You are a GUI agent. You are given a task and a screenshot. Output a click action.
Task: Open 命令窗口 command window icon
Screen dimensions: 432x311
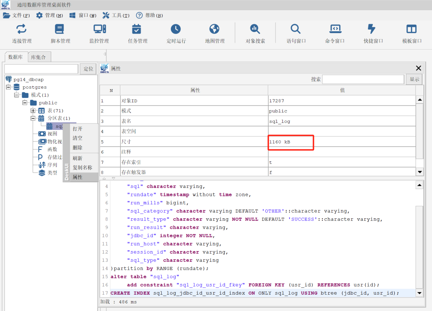pos(335,29)
